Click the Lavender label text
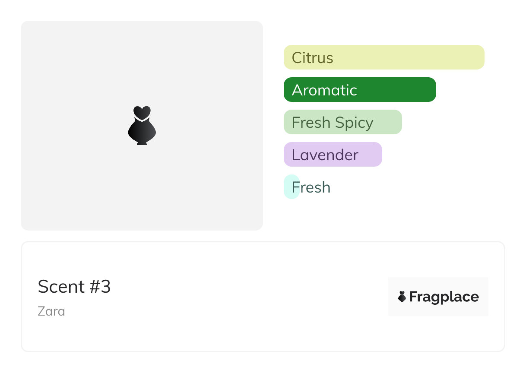This screenshot has height=373, width=526. coord(325,155)
